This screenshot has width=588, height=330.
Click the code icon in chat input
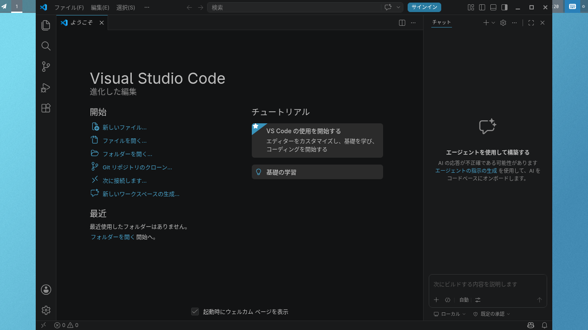pyautogui.click(x=448, y=300)
